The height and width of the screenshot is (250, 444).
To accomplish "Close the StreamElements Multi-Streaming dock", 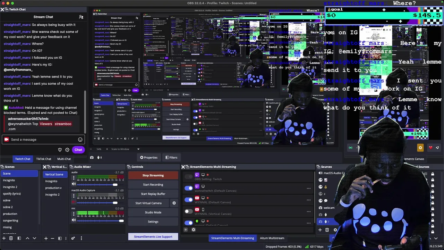I will pyautogui.click(x=183, y=167).
